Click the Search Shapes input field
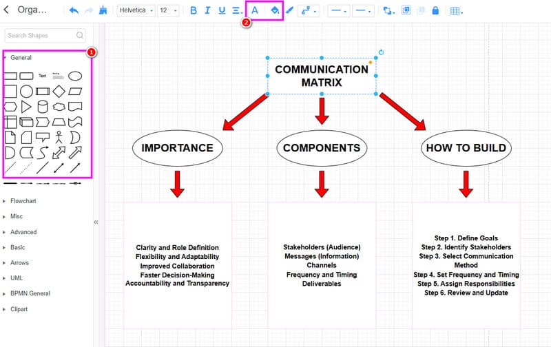This screenshot has height=347, width=551. coord(41,35)
